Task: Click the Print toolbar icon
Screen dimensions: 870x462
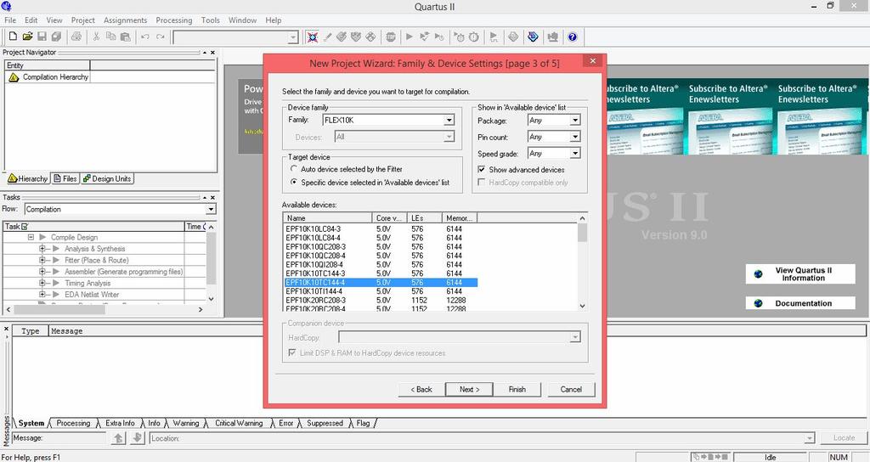Action: coord(76,37)
